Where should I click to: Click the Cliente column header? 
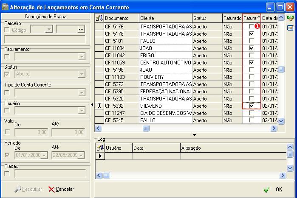point(165,18)
